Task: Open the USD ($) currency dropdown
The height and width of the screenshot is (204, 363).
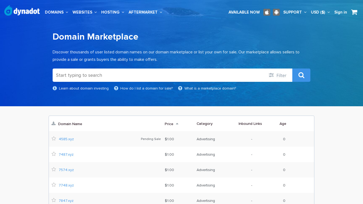Action: (320, 12)
